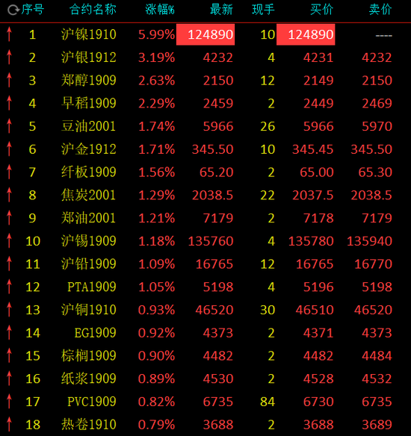
Task: Click the 4528 bid price for 纸浆1909
Action: 318,379
